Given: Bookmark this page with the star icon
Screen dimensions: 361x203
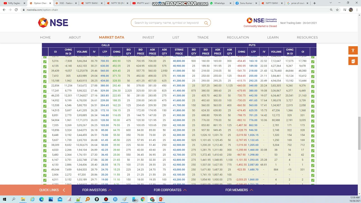Looking at the screenshot, I should tap(337, 10).
